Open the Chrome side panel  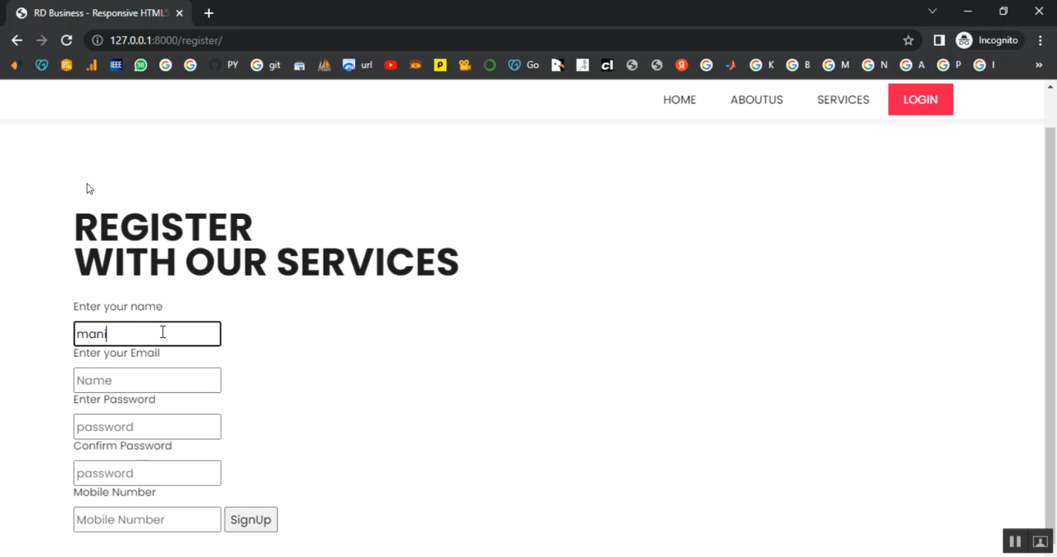pyautogui.click(x=939, y=40)
